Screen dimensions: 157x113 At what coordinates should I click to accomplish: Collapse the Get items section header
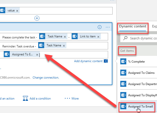coord(127,51)
